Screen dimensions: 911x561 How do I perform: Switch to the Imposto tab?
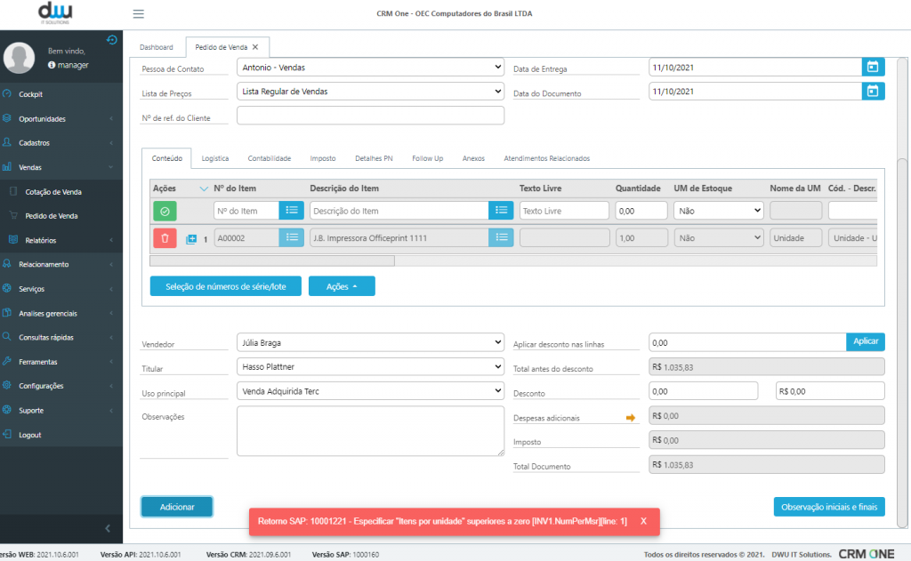pyautogui.click(x=323, y=158)
